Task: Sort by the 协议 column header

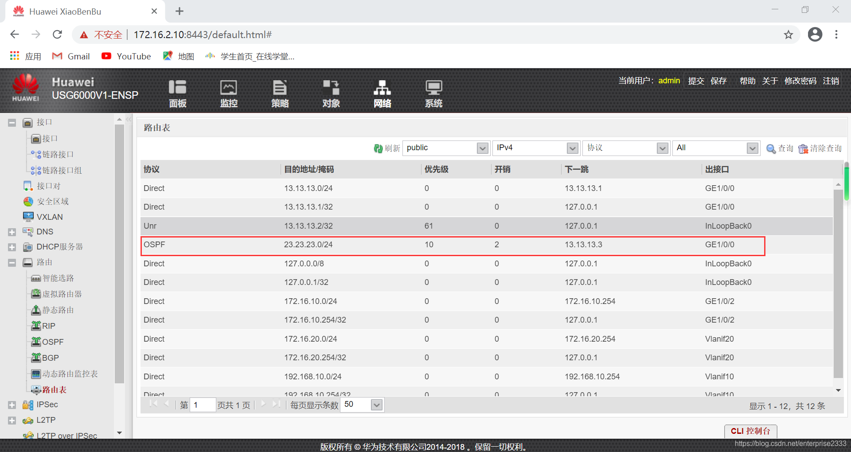Action: tap(151, 169)
